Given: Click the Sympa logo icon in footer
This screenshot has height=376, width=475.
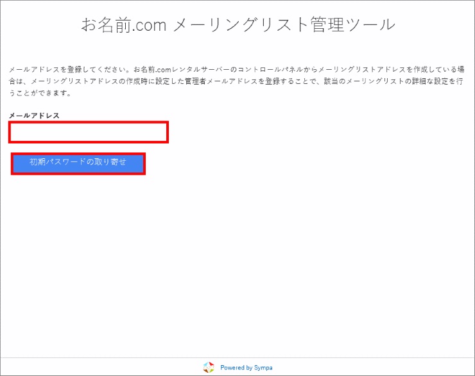Looking at the screenshot, I should click(209, 367).
